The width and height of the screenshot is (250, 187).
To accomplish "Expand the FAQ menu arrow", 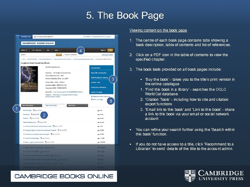I will [51, 50].
